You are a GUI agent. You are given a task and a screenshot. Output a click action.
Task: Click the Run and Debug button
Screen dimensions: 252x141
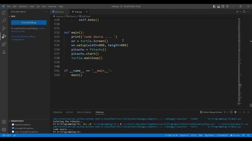tap(29, 23)
